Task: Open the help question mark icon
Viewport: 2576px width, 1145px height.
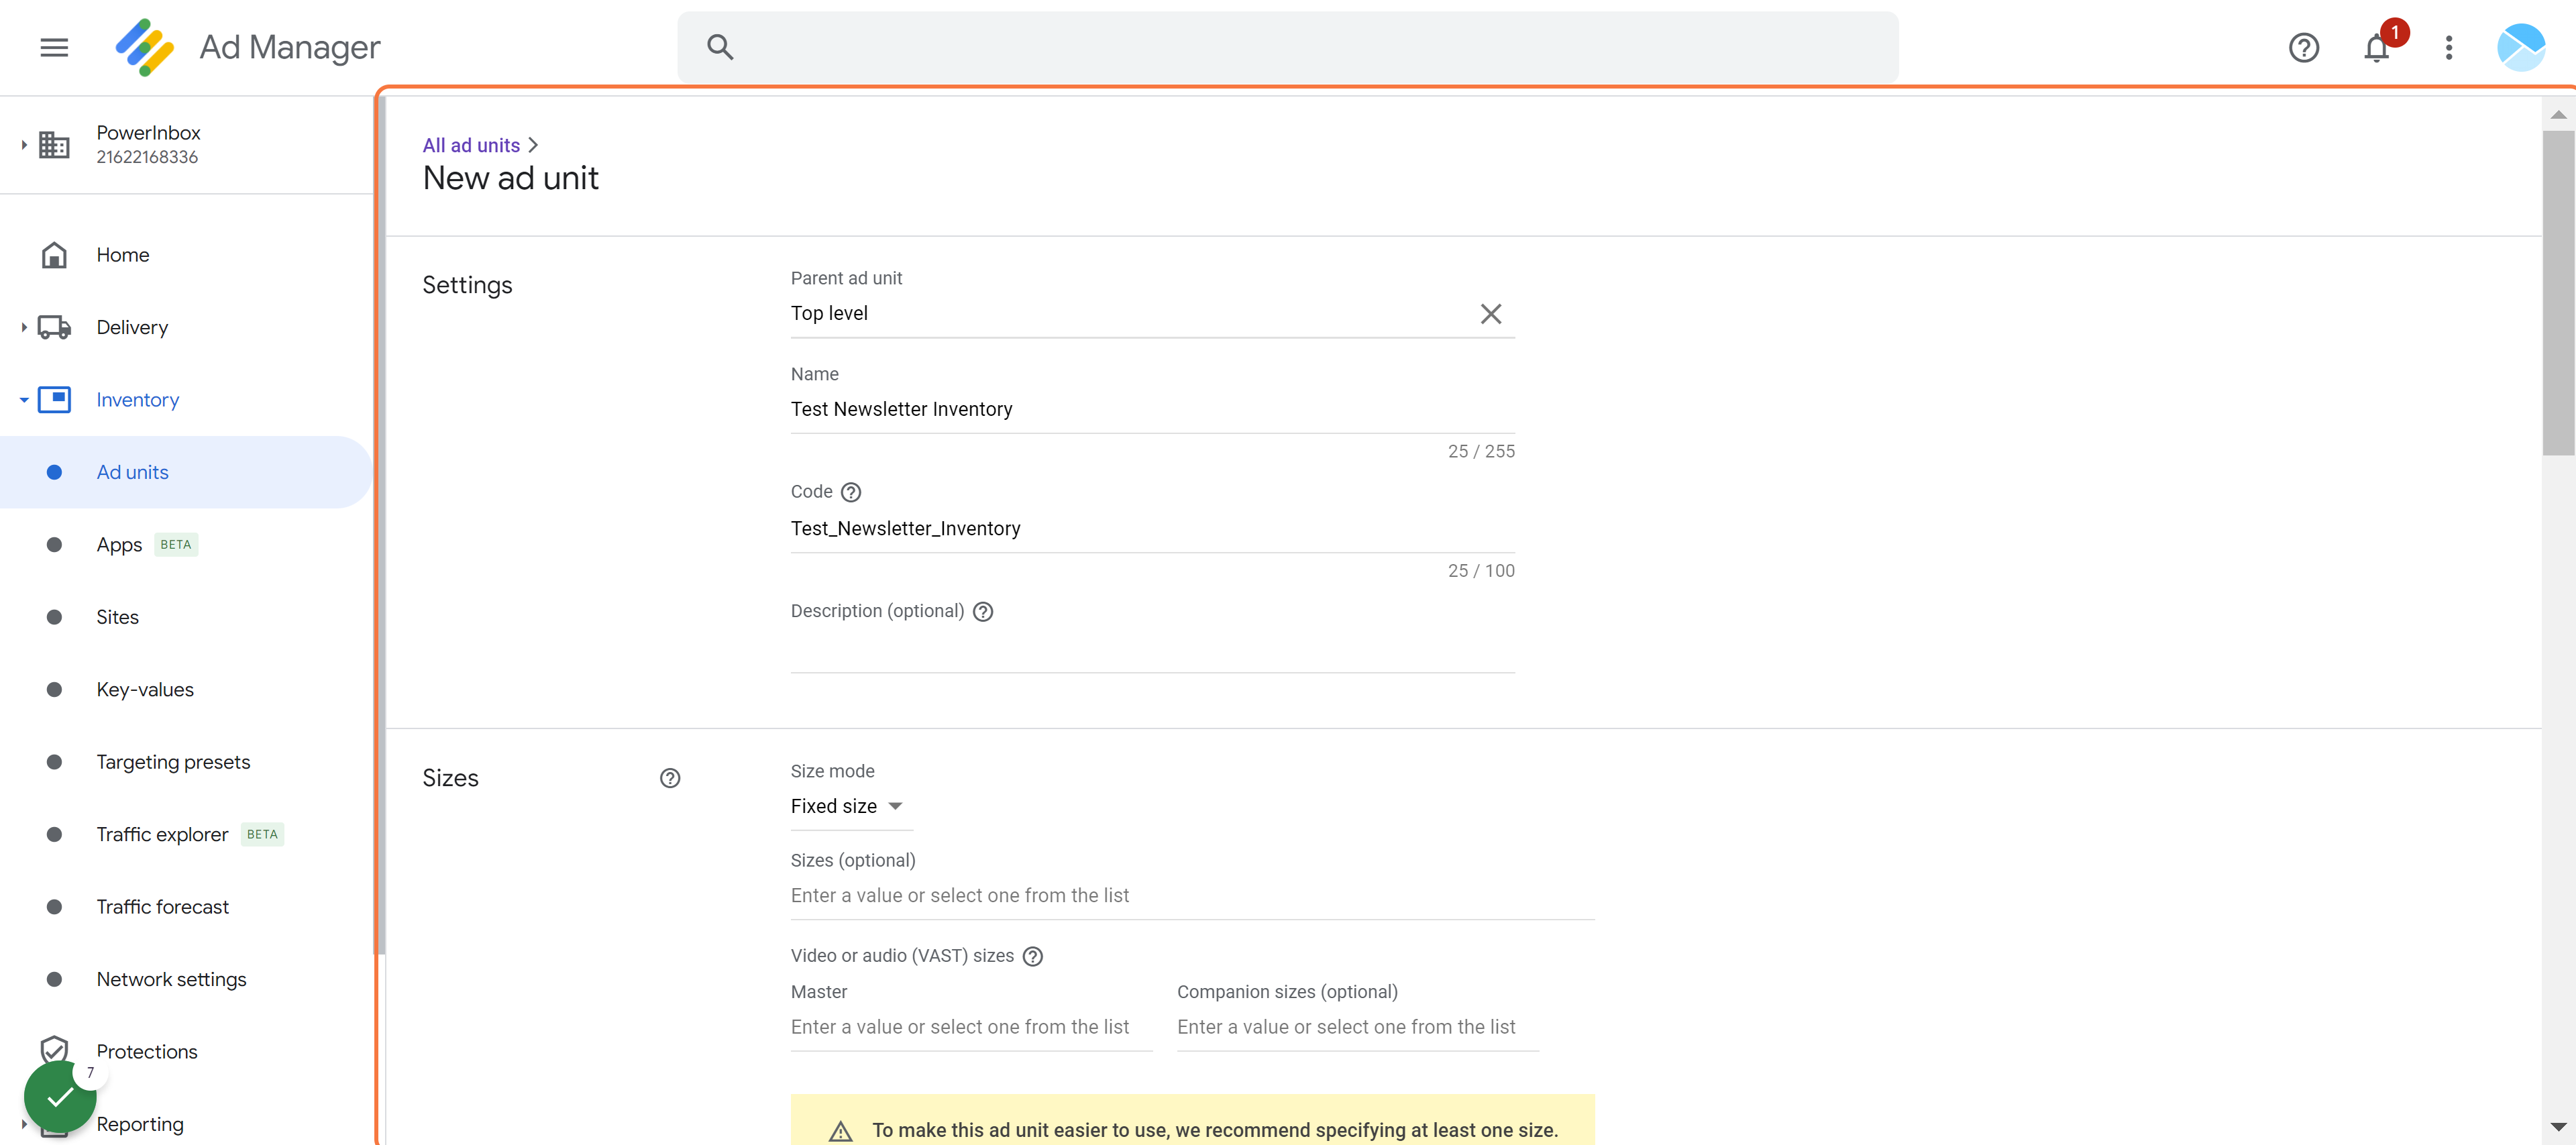Action: pyautogui.click(x=2303, y=47)
